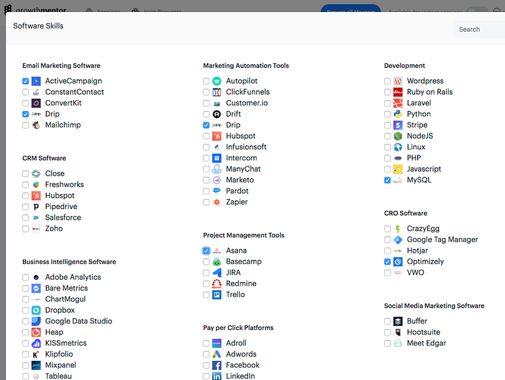Screen dimensions: 505x380
Task: Uncheck the Optimizely checkbox
Action: (387, 262)
